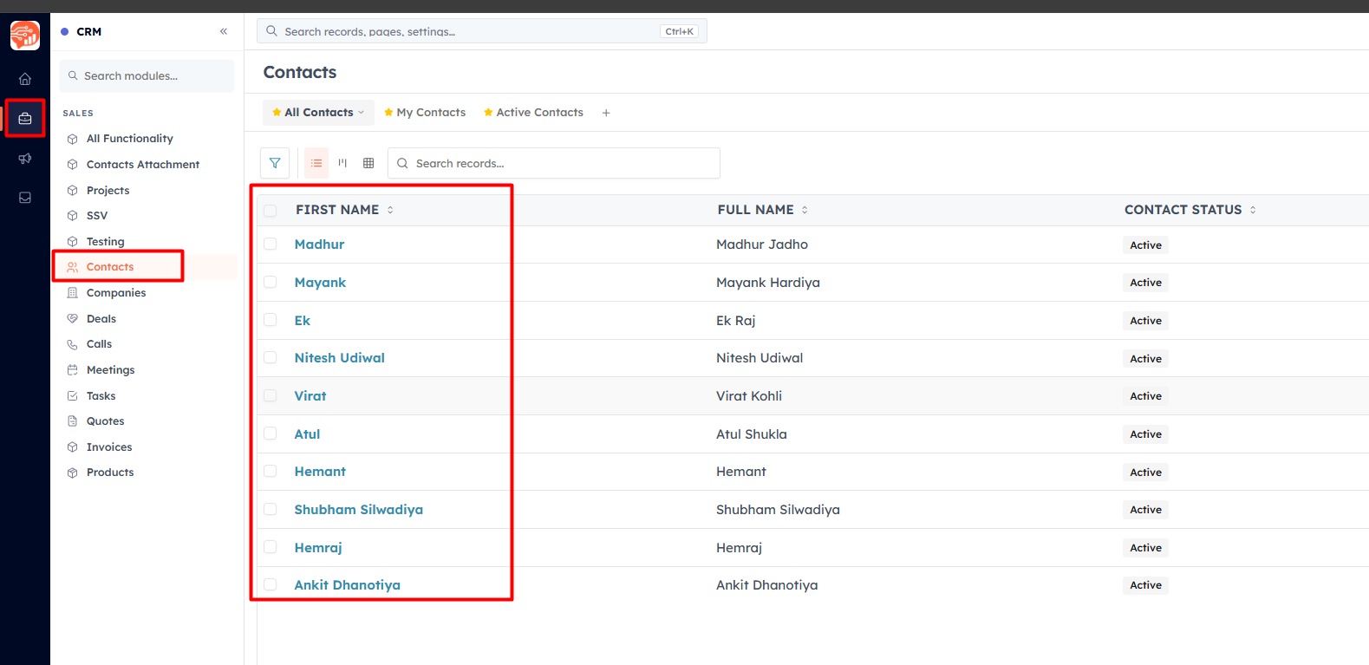This screenshot has width=1369, height=665.
Task: Sort by the FULL NAME column arrows
Action: click(x=805, y=210)
